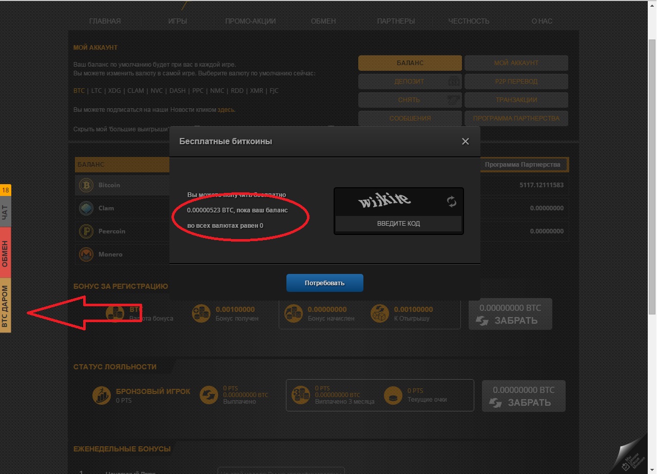Click the Monero coin icon
Viewport: 657px width, 474px height.
86,254
